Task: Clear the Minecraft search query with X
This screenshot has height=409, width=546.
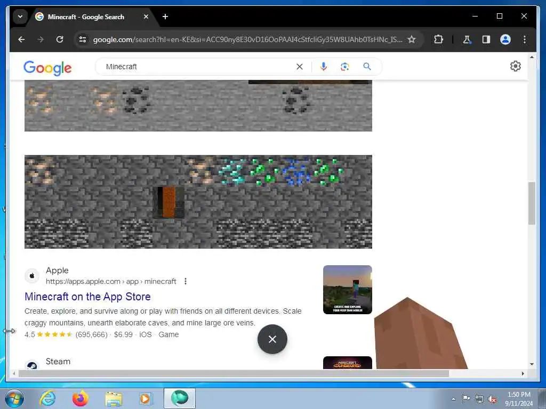Action: pyautogui.click(x=300, y=67)
